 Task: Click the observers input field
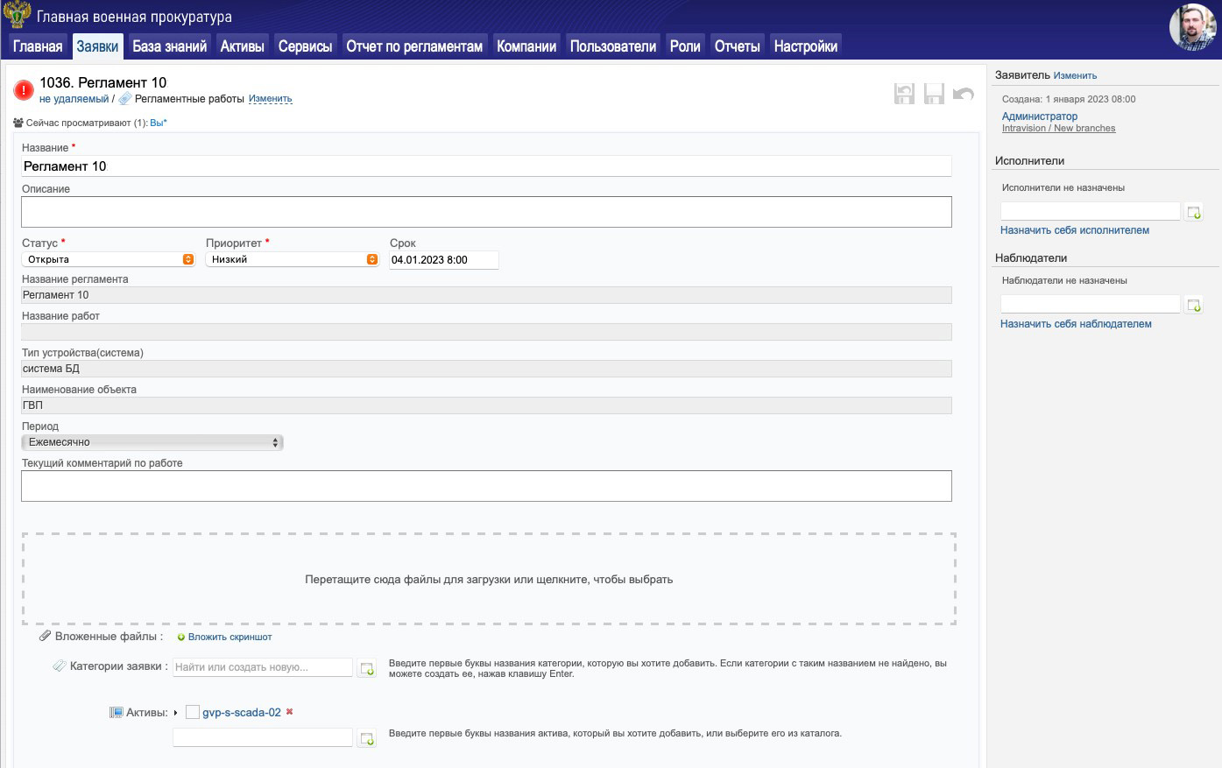[1091, 304]
